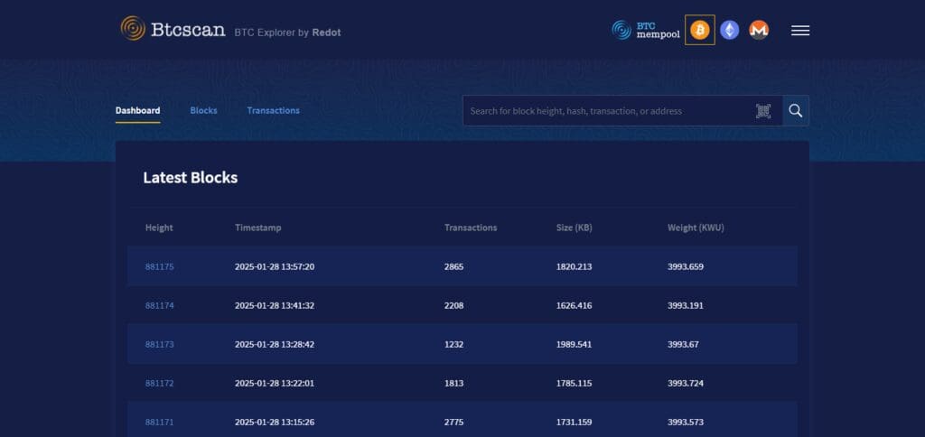Click weight value 3993.191
The height and width of the screenshot is (437, 925).
tap(686, 305)
